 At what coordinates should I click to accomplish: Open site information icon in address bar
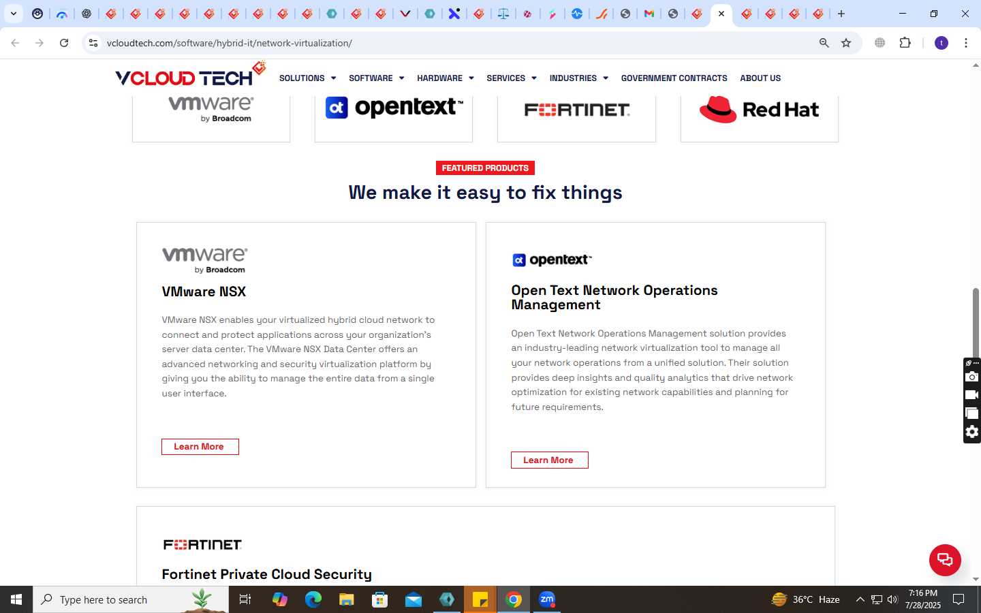click(93, 43)
